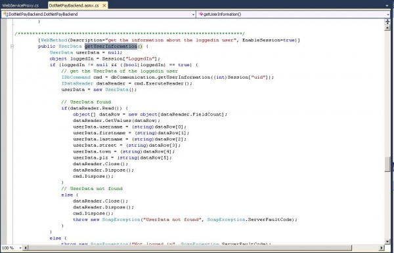Click the 'EnableSession=true' attribute text
The image size is (394, 253).
(x=269, y=40)
